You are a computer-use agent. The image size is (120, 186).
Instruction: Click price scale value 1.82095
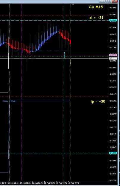pos(113,141)
